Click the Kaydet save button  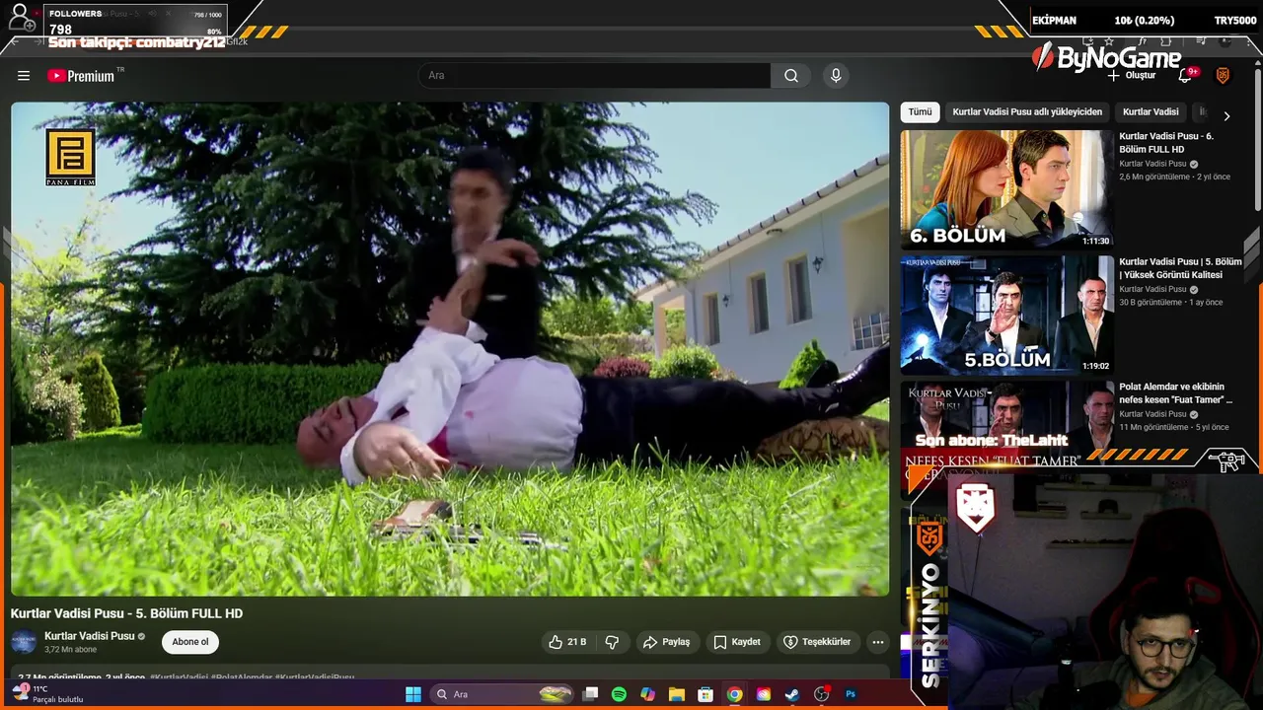(x=737, y=642)
